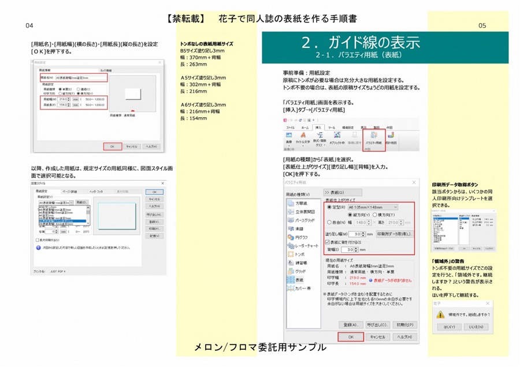The image size is (520, 367).
Task: Select the 連続 radio in 用紙設定 dialog
Action: [78, 89]
